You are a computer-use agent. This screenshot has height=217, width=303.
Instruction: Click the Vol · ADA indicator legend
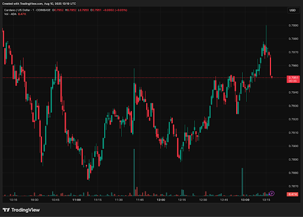coord(10,14)
